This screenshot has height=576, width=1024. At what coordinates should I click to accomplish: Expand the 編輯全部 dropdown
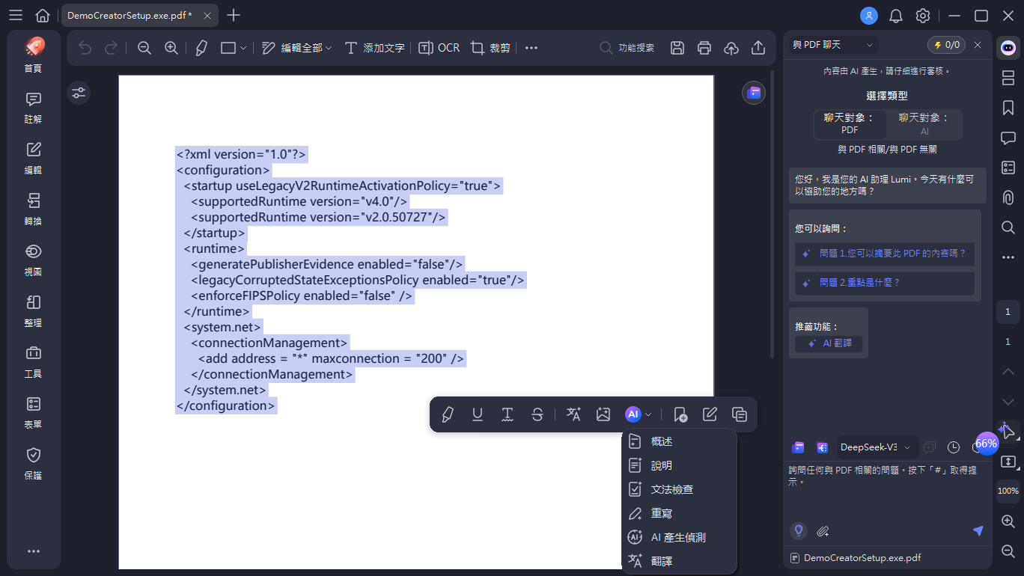[x=297, y=48]
